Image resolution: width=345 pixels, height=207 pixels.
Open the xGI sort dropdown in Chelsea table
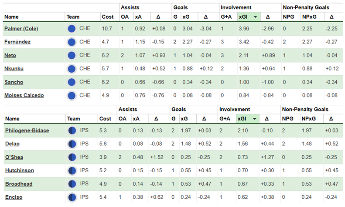[x=255, y=17]
